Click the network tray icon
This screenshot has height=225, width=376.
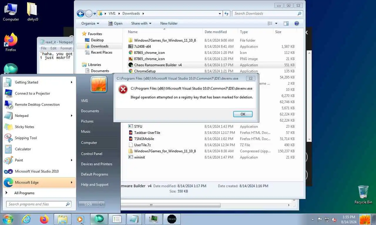click(327, 219)
